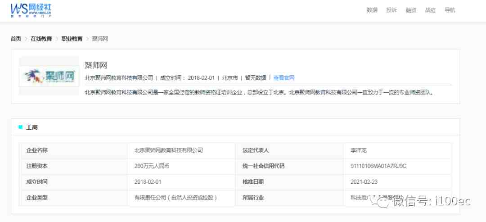
Task: Click the credit code 91110106MA01A7RJ9C
Action: pyautogui.click(x=378, y=166)
